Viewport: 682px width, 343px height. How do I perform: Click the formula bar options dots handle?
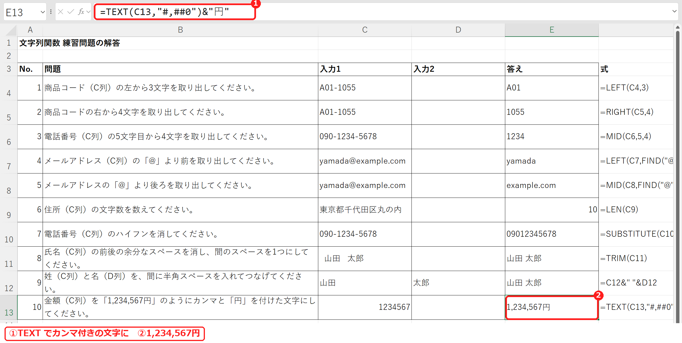click(x=51, y=12)
